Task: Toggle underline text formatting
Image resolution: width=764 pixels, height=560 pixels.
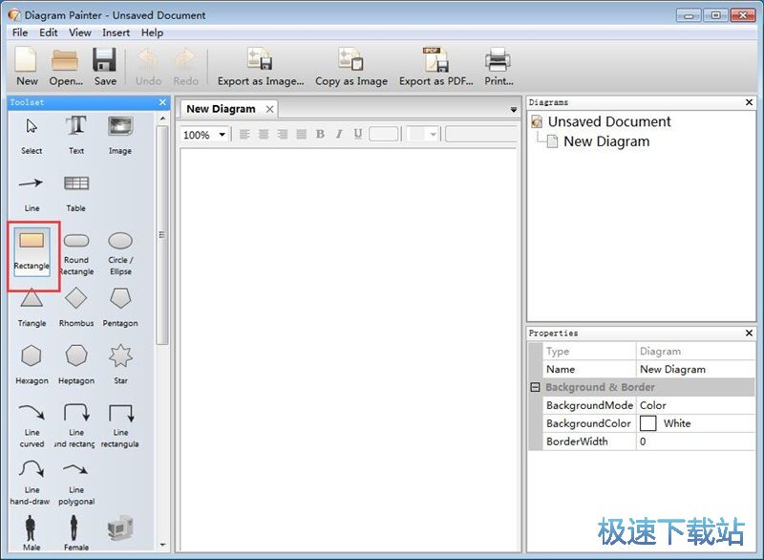Action: click(358, 135)
